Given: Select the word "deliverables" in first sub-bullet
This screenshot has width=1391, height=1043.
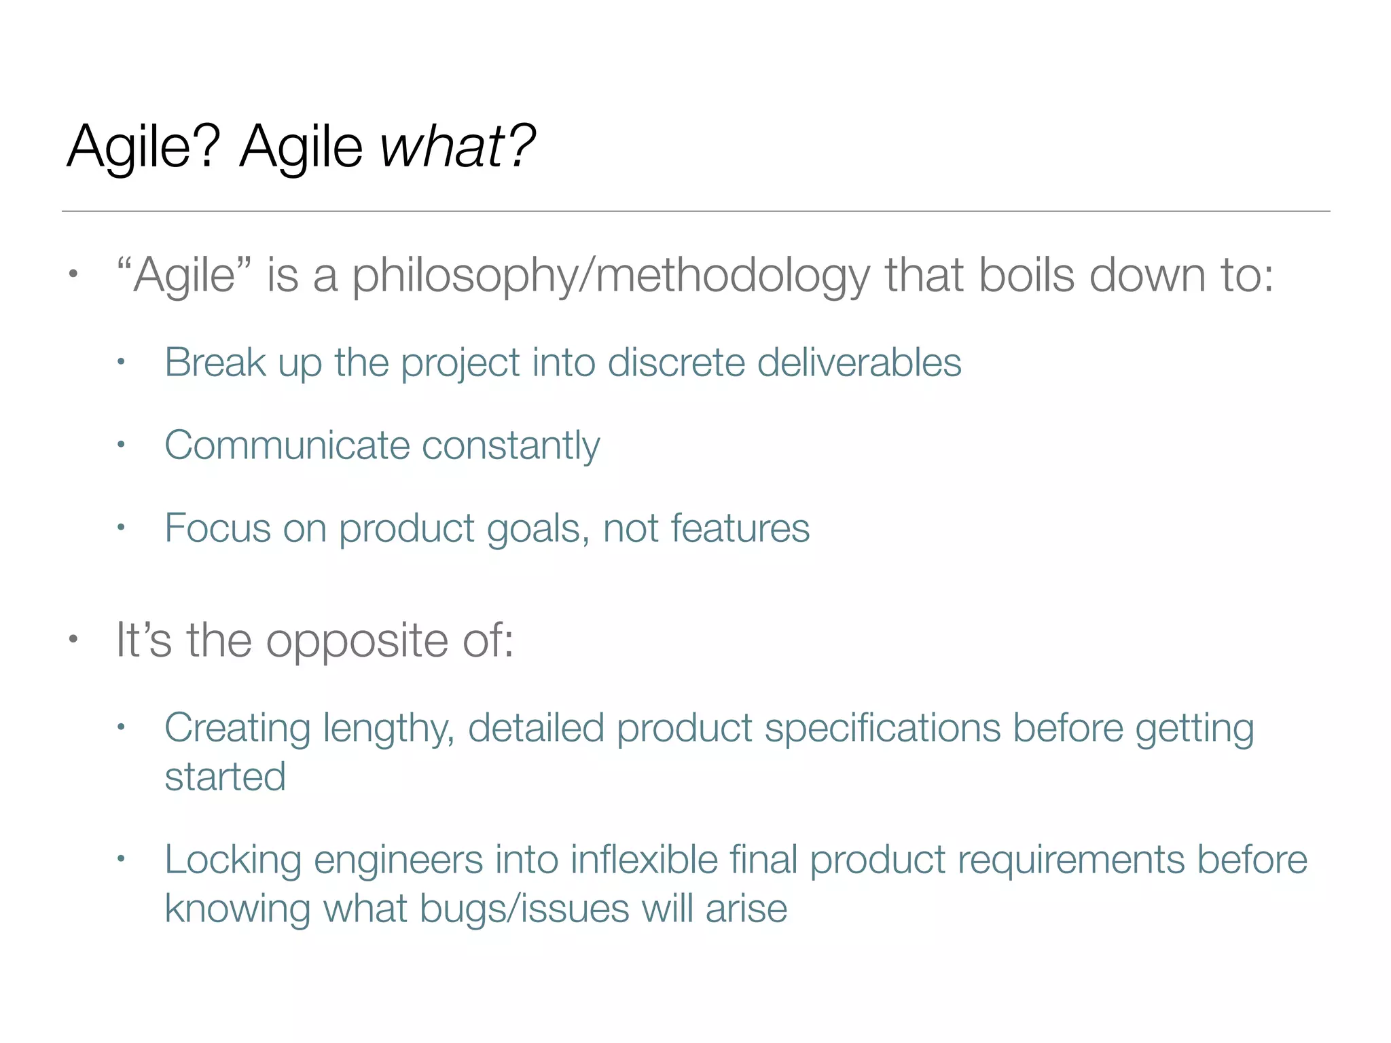Looking at the screenshot, I should tap(859, 362).
